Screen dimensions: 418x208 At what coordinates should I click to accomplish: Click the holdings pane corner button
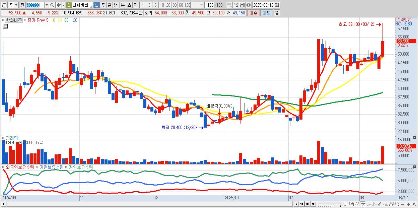(x=415, y=166)
